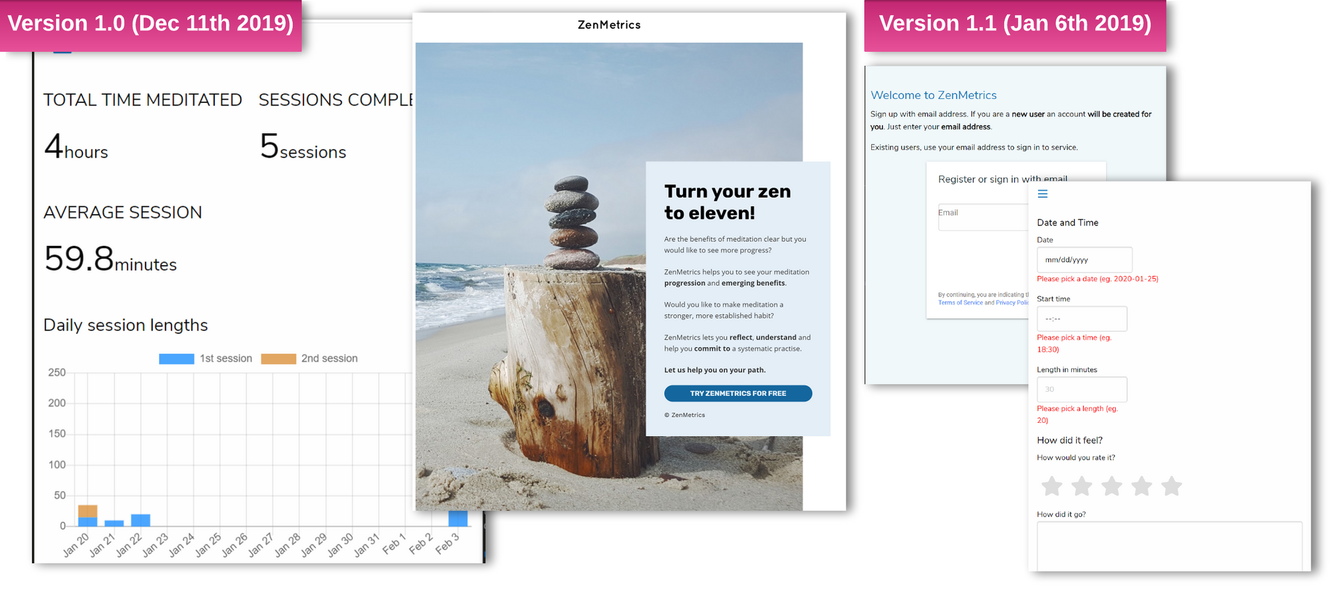Rate the session three stars

[1111, 486]
